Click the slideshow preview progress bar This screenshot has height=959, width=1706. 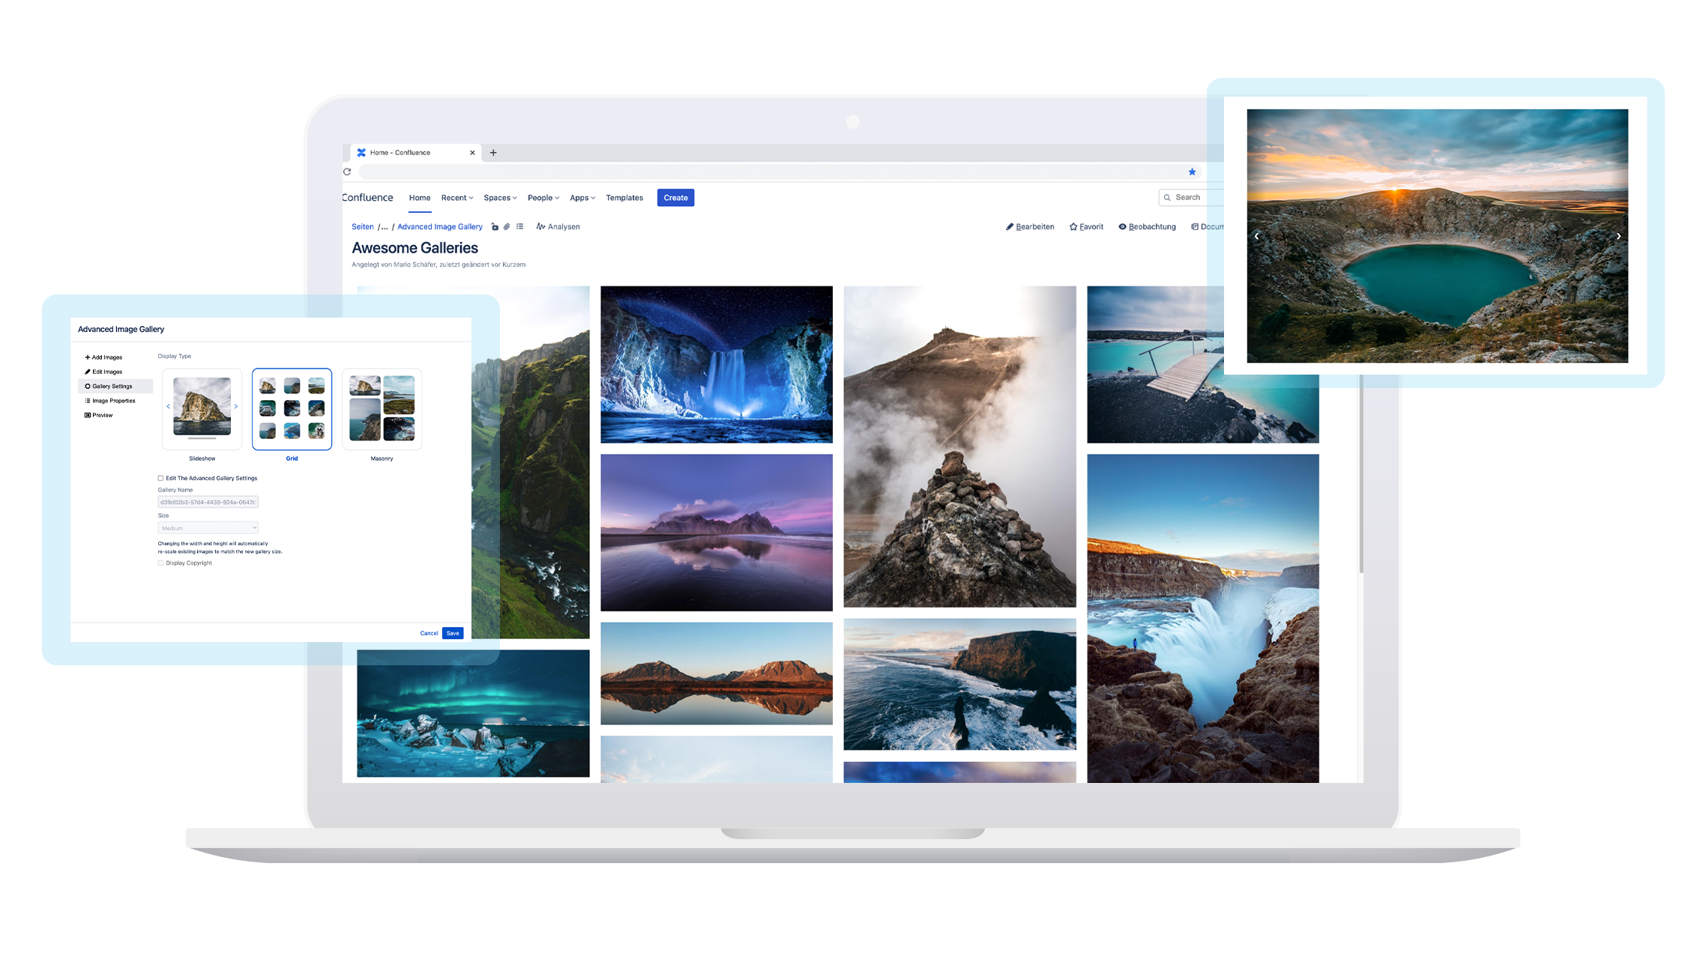coord(202,439)
